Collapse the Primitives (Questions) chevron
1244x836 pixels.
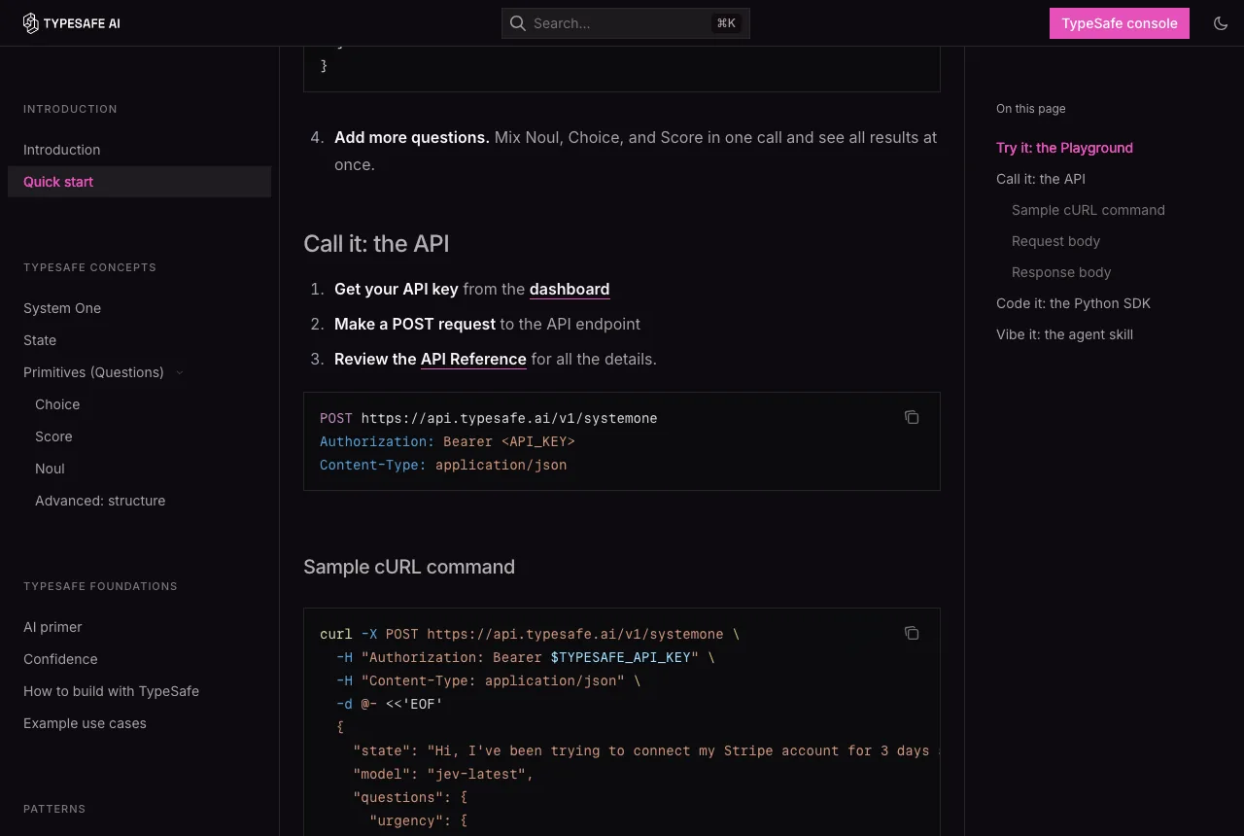pos(180,372)
